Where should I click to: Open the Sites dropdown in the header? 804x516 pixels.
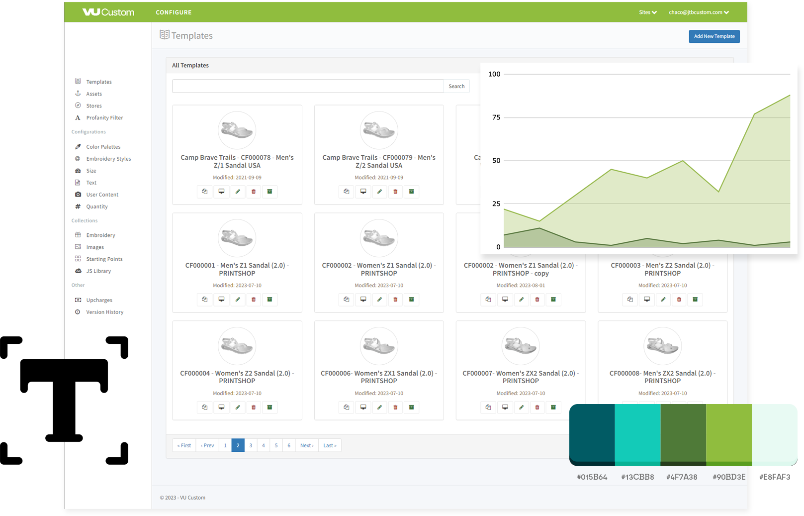click(x=648, y=12)
